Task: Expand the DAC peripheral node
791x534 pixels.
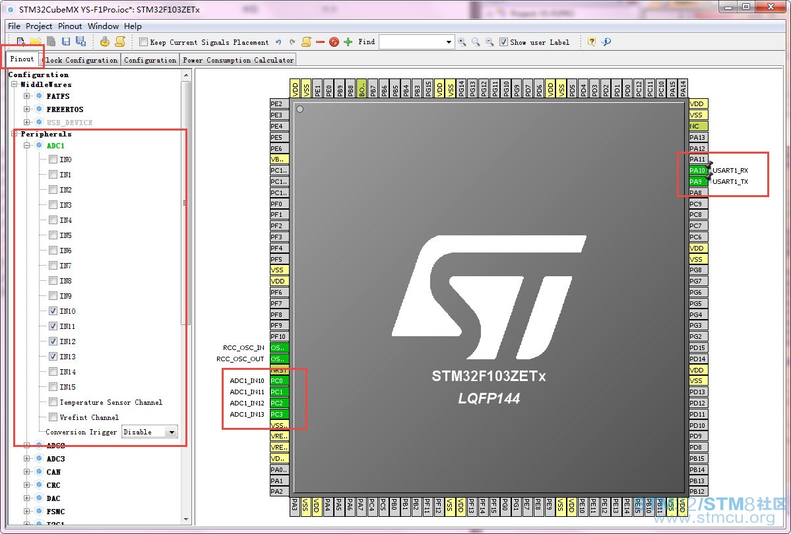Action: pyautogui.click(x=27, y=498)
